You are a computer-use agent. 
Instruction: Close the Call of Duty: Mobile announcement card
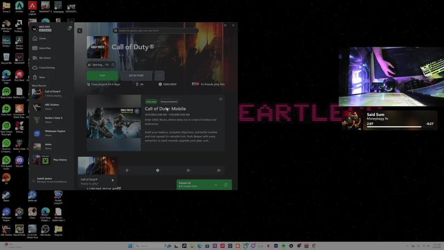221,99
